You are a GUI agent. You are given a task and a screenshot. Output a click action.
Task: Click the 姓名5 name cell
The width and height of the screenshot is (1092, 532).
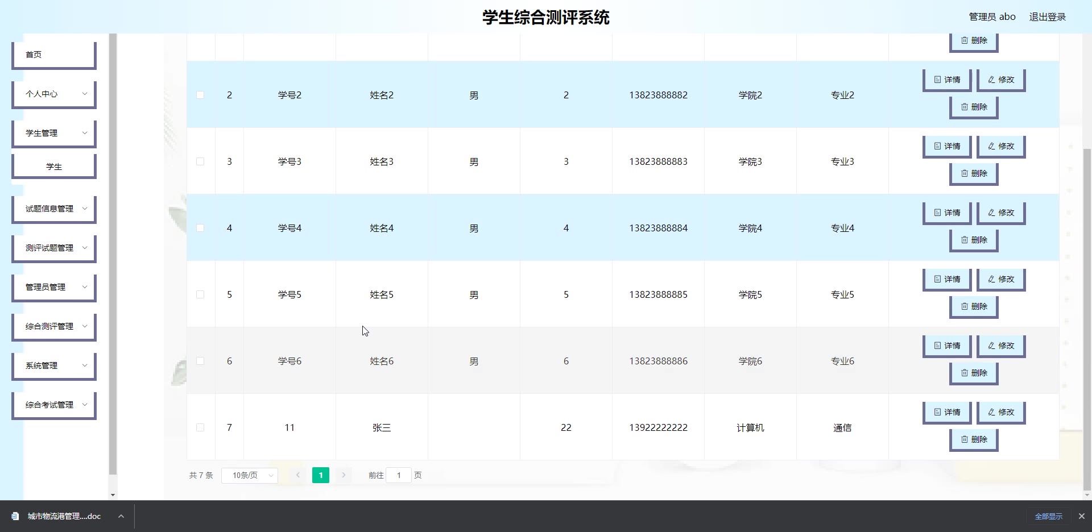point(382,294)
